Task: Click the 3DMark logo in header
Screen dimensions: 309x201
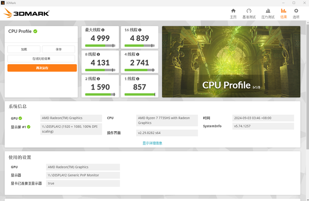Action: coord(26,13)
